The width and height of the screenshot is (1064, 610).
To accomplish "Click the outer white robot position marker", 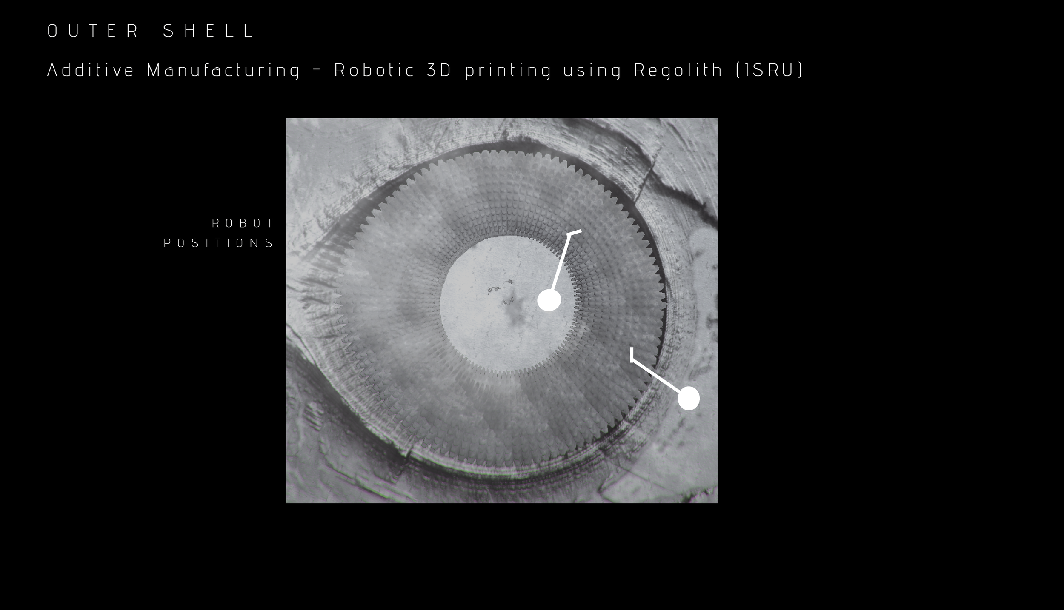I will coord(688,398).
